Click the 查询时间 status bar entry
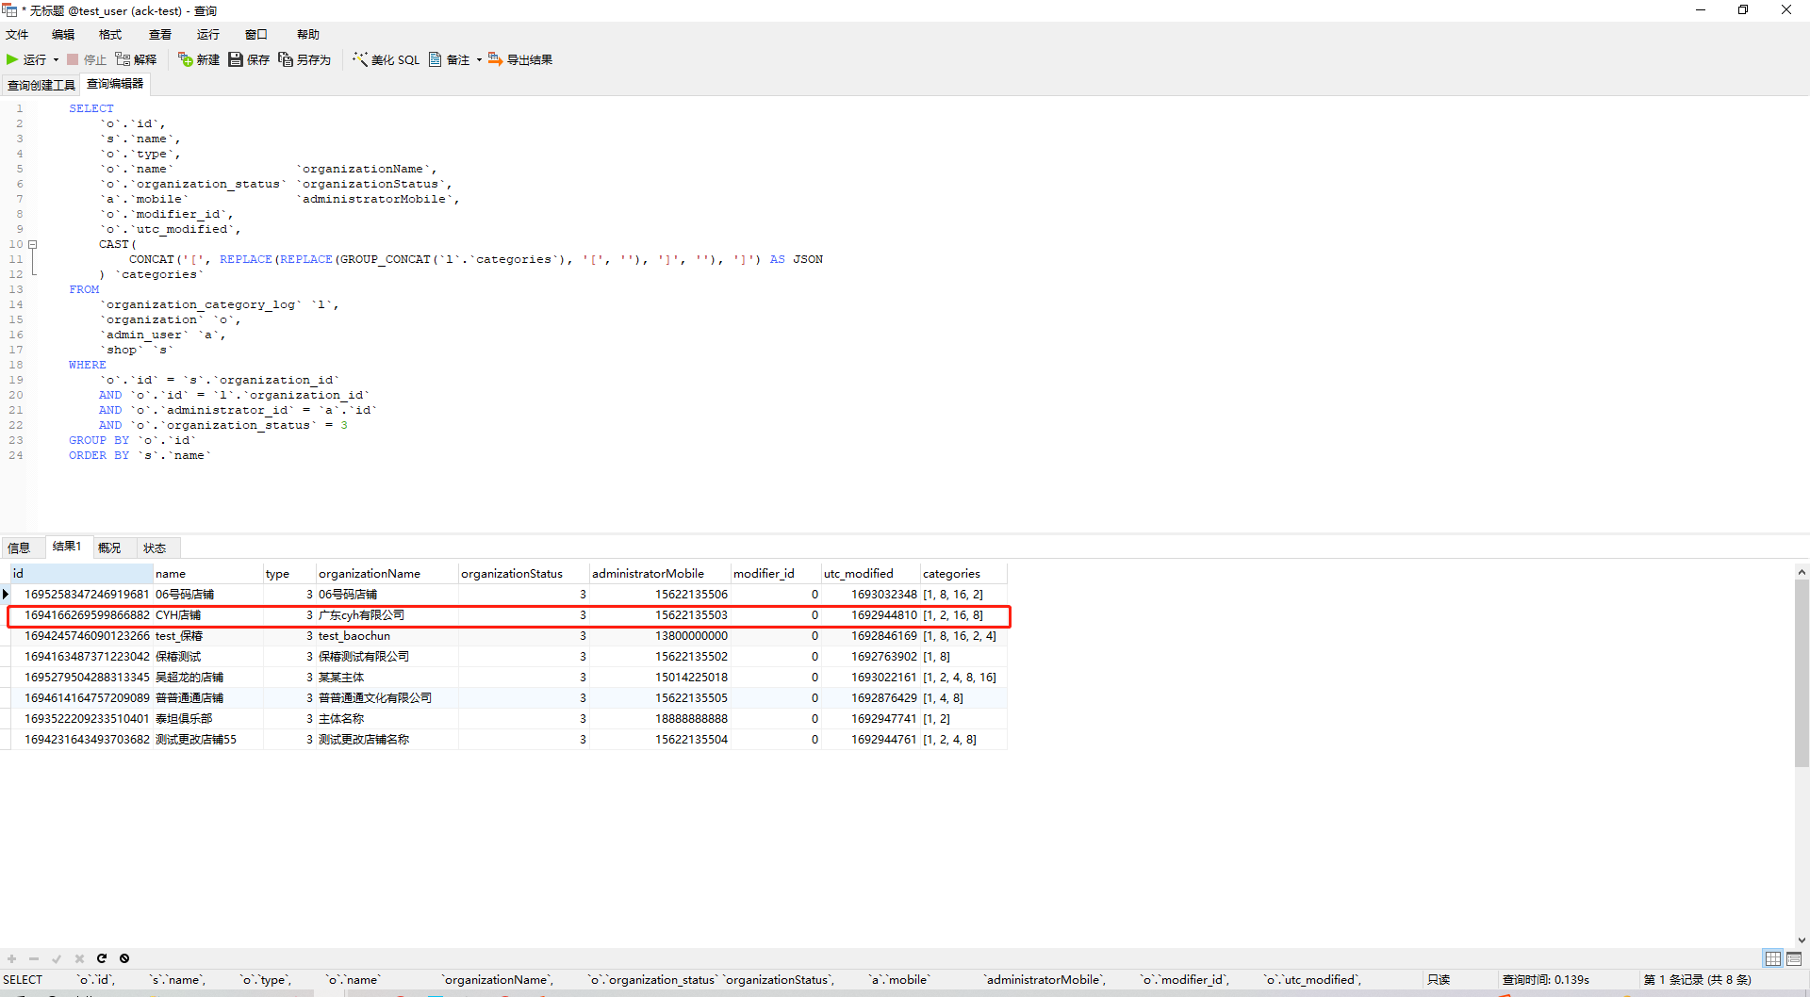Image resolution: width=1810 pixels, height=997 pixels. coord(1546,980)
